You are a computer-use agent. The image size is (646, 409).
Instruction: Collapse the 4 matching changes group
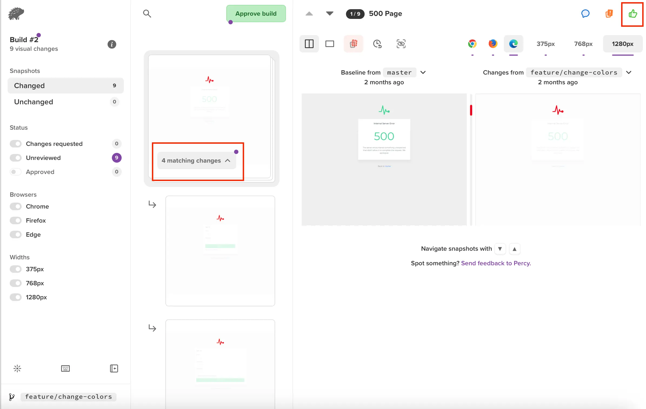coord(197,160)
